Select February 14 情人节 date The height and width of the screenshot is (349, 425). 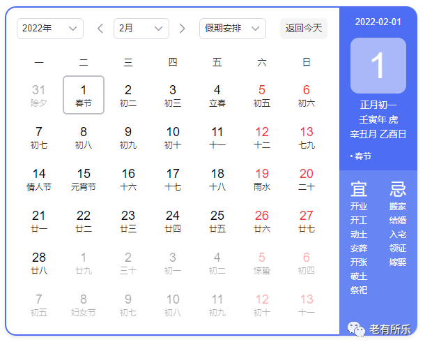(39, 179)
